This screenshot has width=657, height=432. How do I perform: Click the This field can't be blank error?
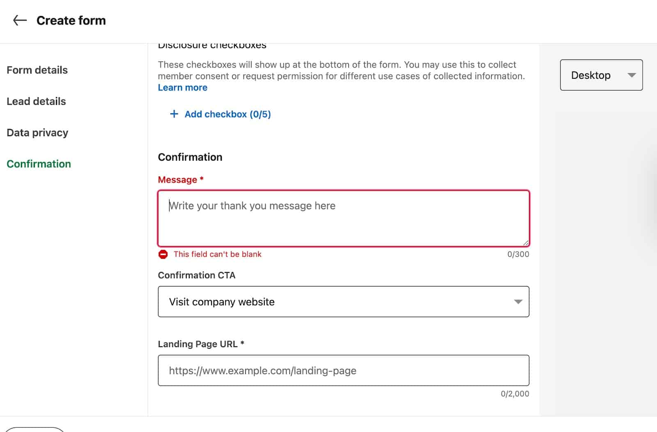click(218, 254)
